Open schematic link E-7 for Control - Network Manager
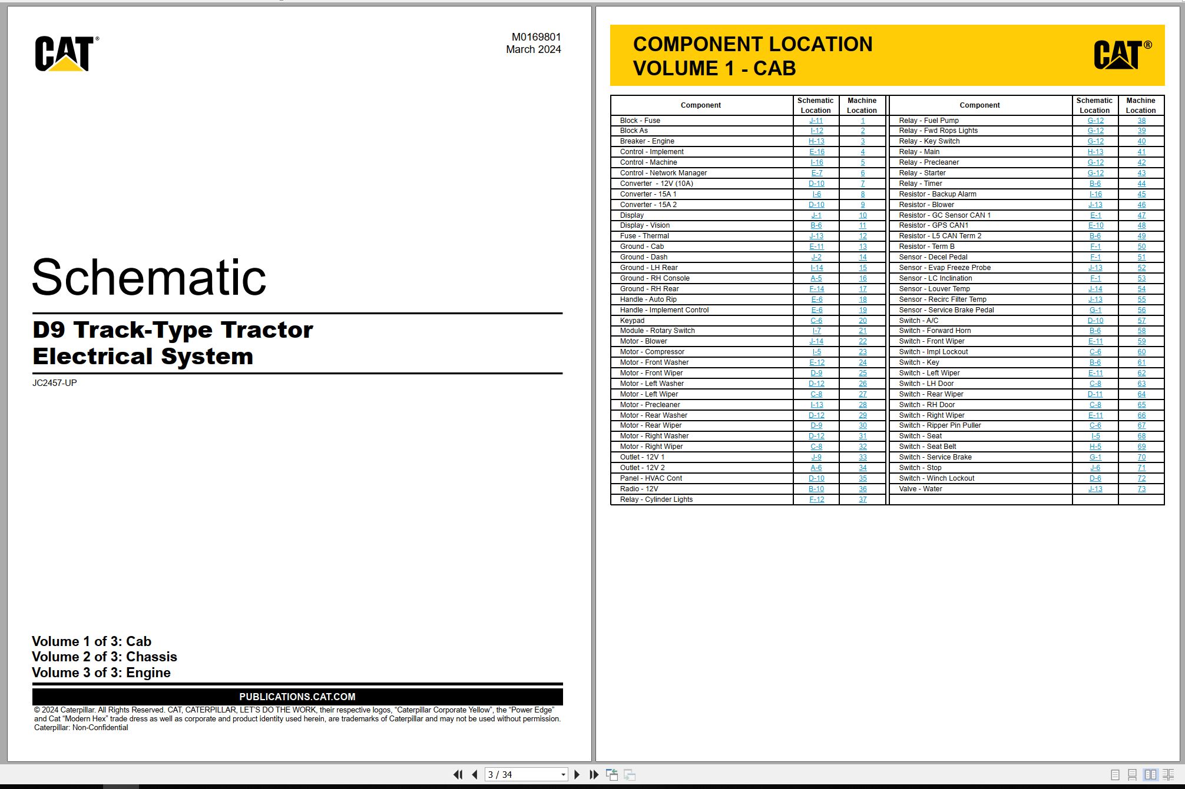1185x789 pixels. (x=816, y=173)
